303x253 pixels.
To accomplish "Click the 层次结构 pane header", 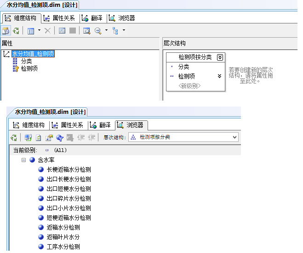I will [x=230, y=43].
